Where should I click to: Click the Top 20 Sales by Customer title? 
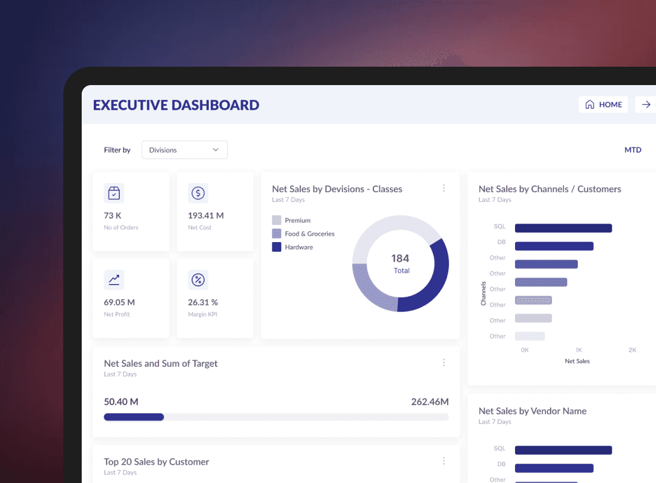157,462
